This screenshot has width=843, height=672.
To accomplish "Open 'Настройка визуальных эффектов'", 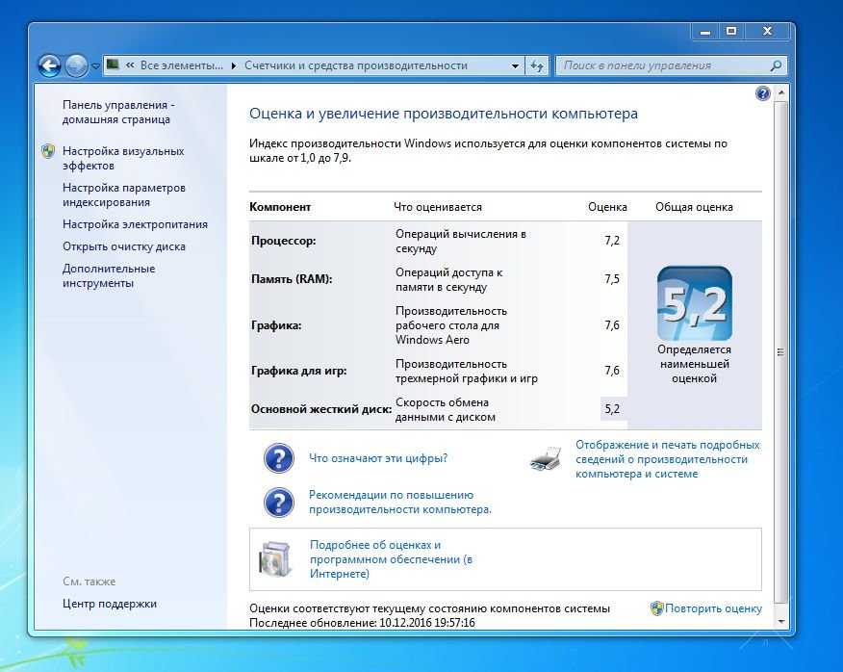I will click(123, 158).
